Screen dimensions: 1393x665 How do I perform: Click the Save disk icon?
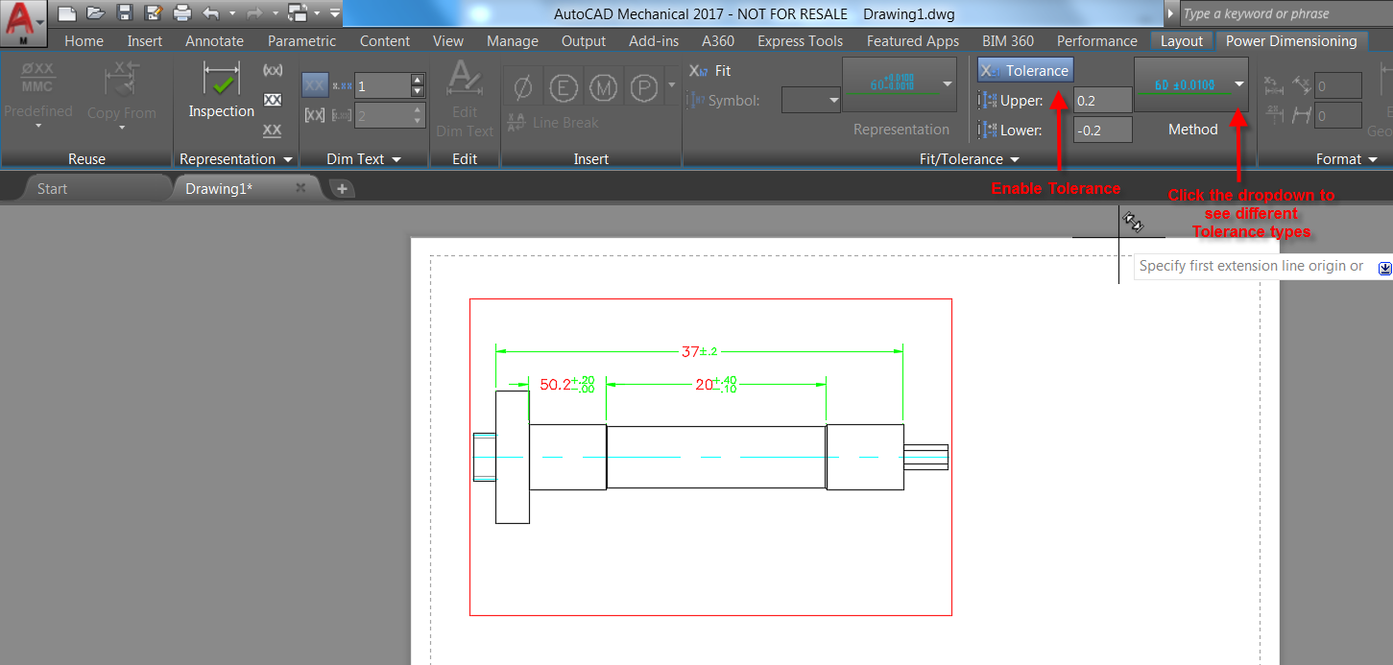click(x=124, y=13)
